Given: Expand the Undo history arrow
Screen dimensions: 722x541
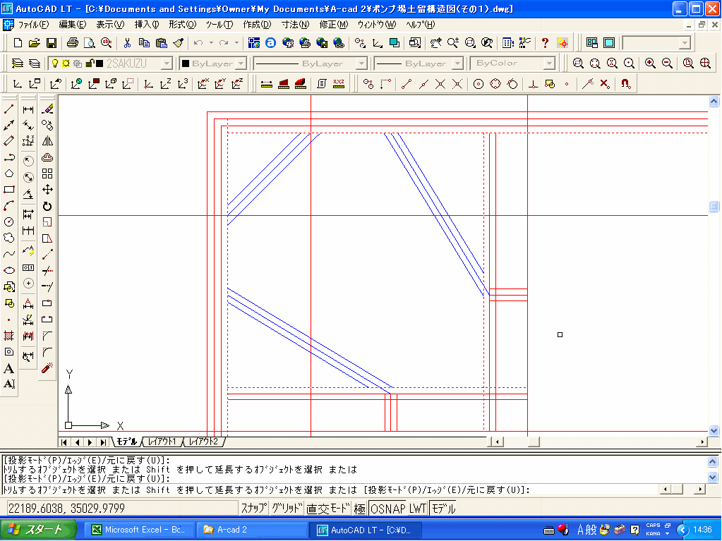Looking at the screenshot, I should pyautogui.click(x=211, y=43).
